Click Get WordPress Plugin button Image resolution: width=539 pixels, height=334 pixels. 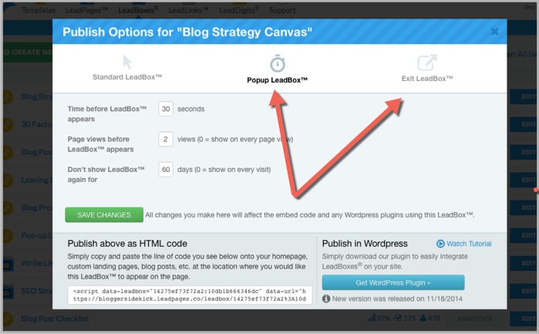[393, 282]
